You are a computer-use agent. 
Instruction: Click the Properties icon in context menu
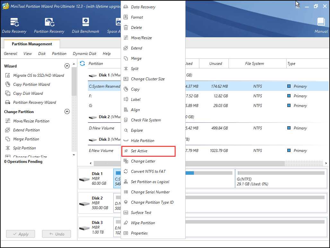[x=126, y=233]
